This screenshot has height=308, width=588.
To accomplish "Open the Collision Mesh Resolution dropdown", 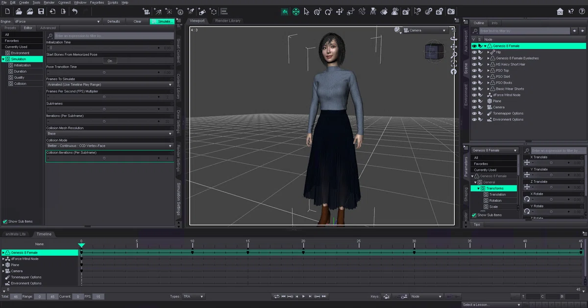I will click(109, 134).
